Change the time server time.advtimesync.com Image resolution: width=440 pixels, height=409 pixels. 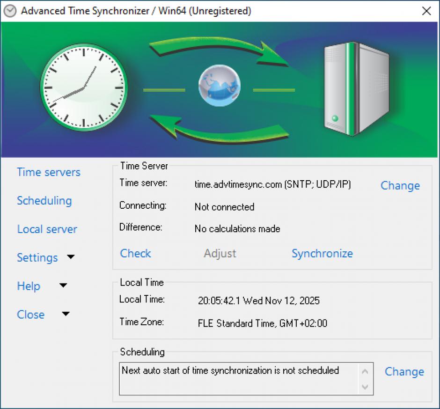tap(400, 186)
